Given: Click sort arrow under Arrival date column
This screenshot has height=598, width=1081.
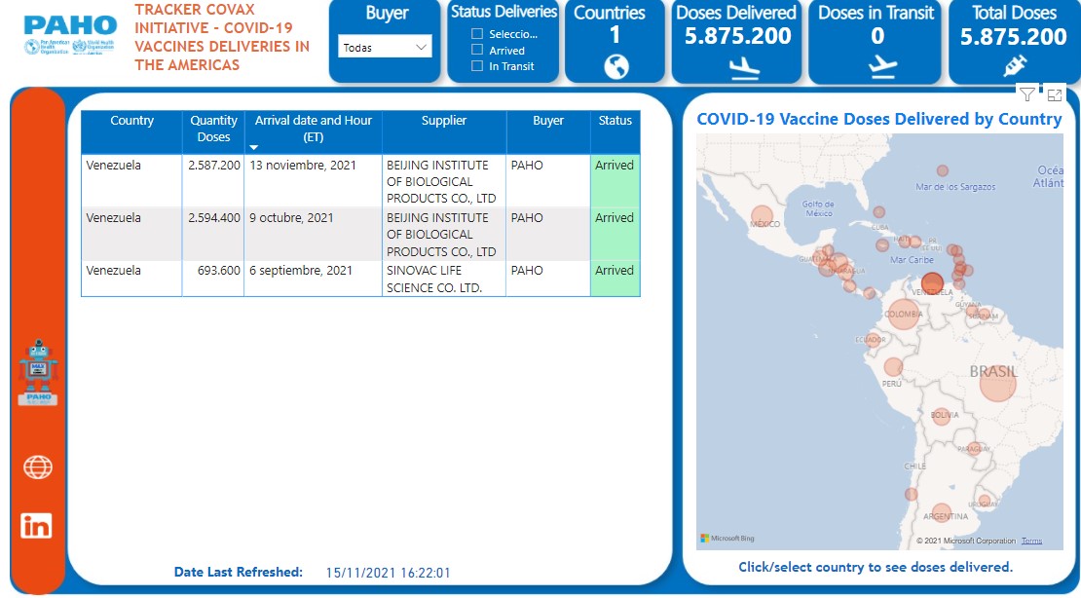Looking at the screenshot, I should point(254,148).
